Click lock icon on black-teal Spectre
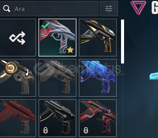 tap(46, 130)
